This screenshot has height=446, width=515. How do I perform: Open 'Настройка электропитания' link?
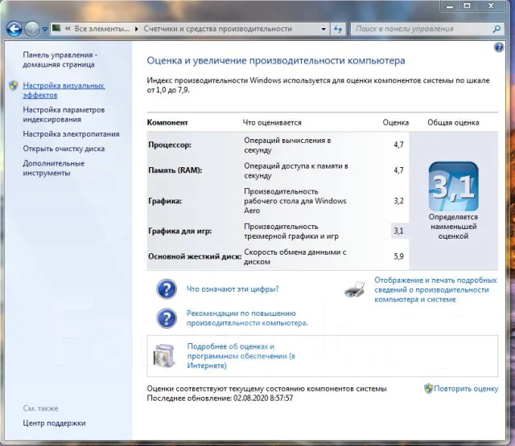(x=71, y=134)
